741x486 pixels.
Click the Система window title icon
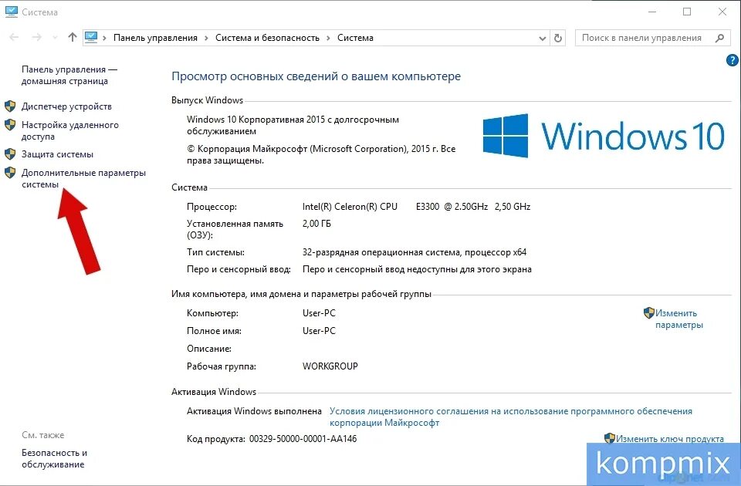pos(12,12)
